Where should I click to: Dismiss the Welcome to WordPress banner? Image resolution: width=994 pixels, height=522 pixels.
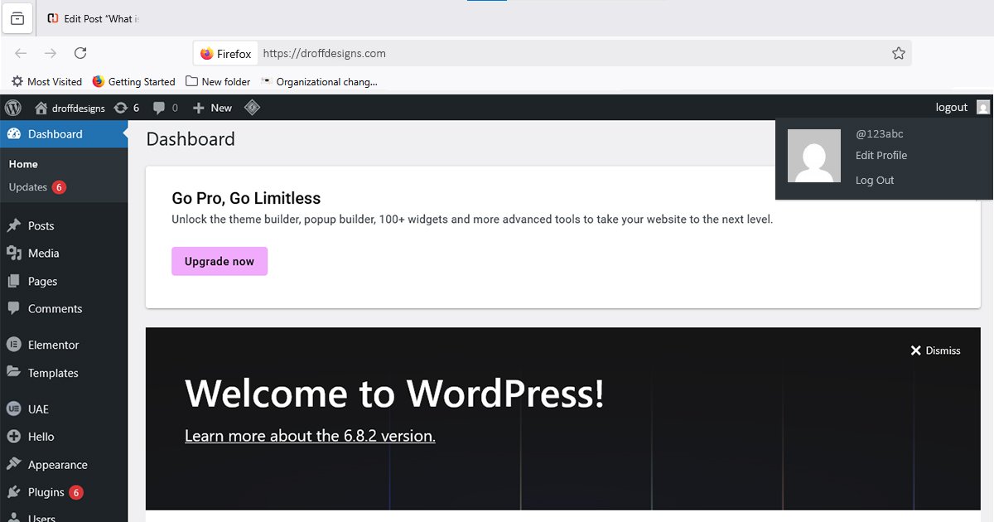(x=935, y=350)
